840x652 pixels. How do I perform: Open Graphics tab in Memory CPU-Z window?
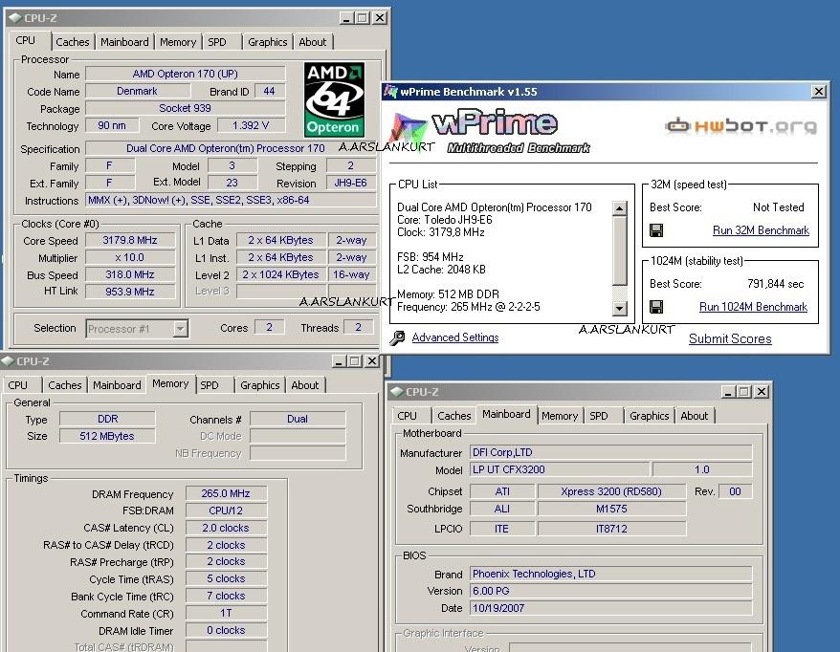pos(260,385)
